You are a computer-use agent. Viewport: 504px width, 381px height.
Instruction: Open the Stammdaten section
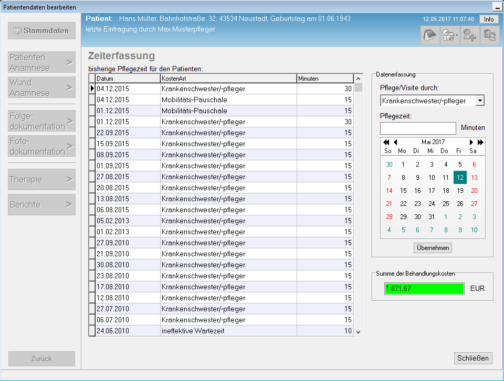coord(42,31)
